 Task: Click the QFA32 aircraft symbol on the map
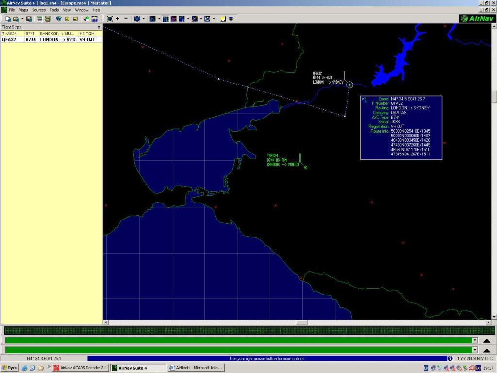(349, 85)
